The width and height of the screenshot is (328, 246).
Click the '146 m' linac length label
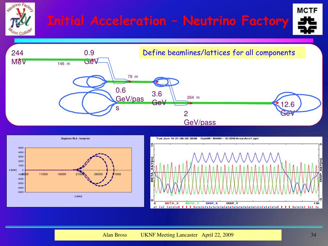pyautogui.click(x=64, y=64)
